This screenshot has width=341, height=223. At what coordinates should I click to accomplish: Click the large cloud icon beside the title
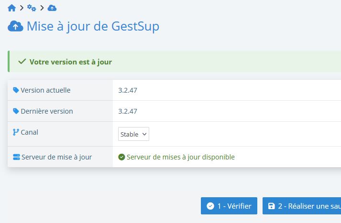tap(15, 26)
